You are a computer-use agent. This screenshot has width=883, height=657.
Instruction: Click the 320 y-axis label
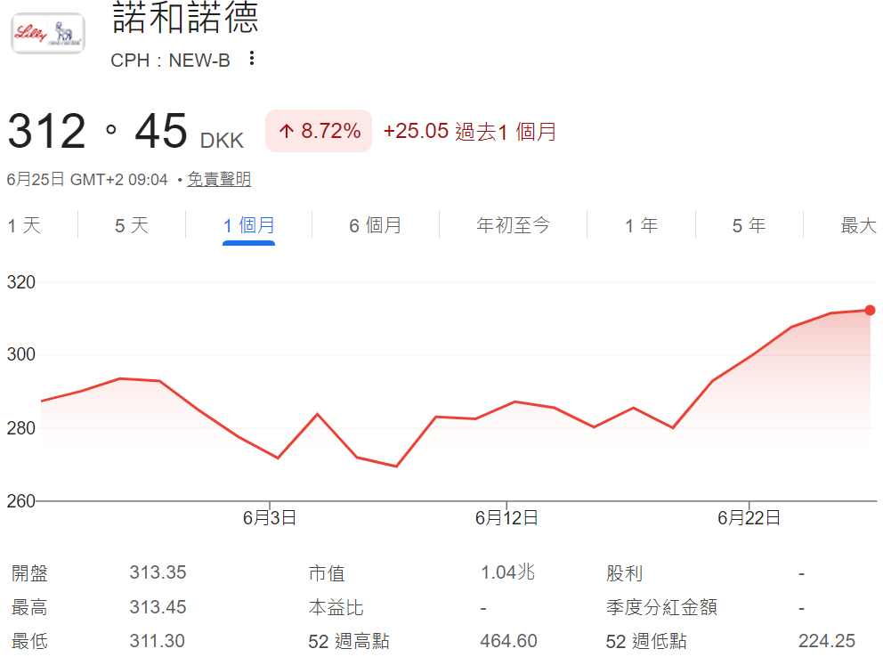point(20,282)
